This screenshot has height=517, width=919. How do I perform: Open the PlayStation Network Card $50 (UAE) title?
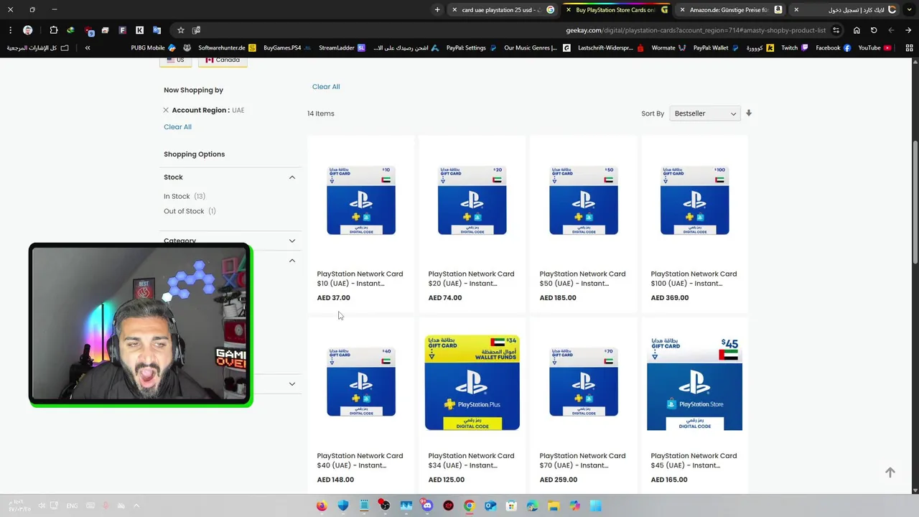click(x=582, y=279)
